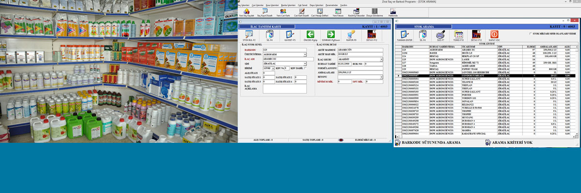
Task: Go to previous record with ÖNCEKİ-PgUp arrow
Action: tap(310, 34)
